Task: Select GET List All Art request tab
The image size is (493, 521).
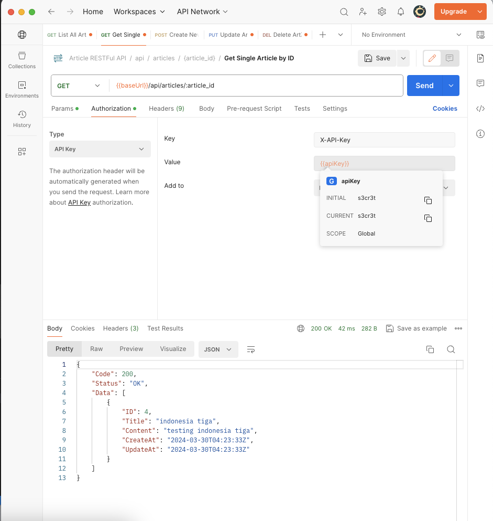Action: point(69,35)
